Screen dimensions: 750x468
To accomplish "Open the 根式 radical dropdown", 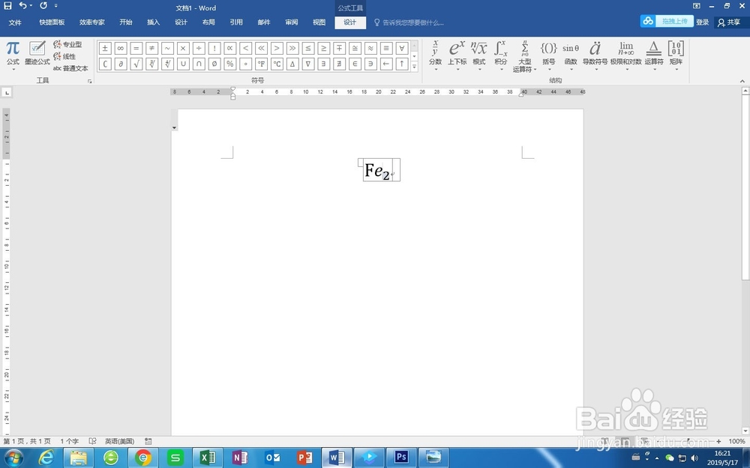I will pos(479,55).
